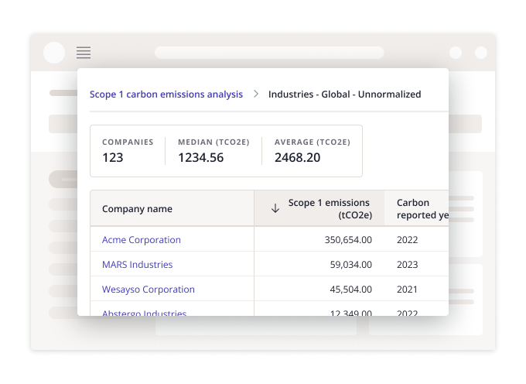Select the Companies count 123

pos(113,157)
